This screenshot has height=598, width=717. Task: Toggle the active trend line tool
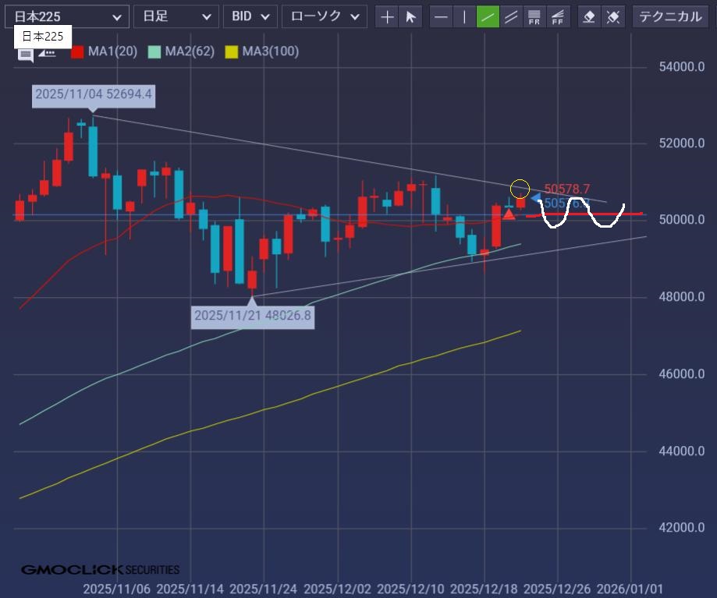pyautogui.click(x=488, y=16)
